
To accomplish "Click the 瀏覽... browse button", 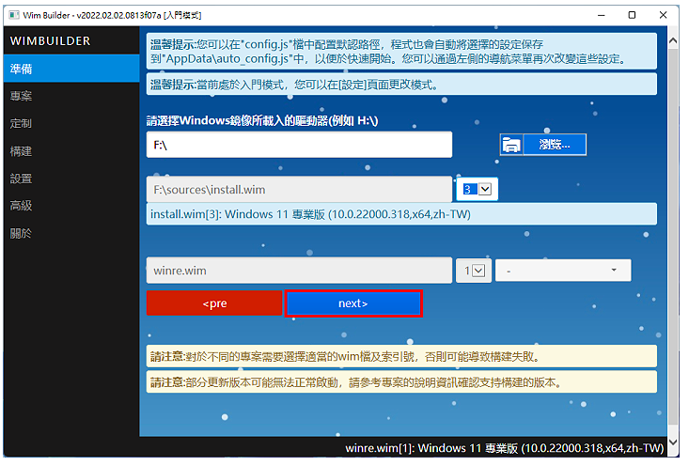I will (x=555, y=145).
